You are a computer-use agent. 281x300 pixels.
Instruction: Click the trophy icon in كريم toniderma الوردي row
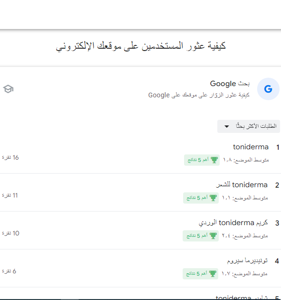pos(213,236)
